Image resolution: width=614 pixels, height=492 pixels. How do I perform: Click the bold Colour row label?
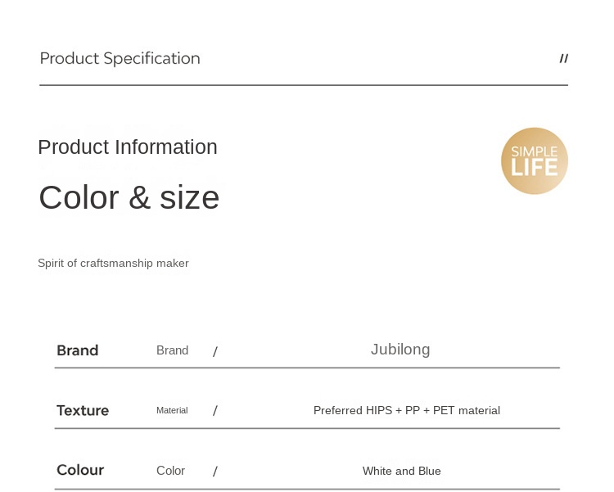(x=80, y=470)
